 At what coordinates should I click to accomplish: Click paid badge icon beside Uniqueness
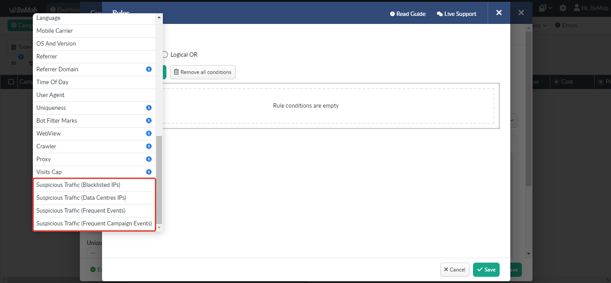tap(149, 108)
